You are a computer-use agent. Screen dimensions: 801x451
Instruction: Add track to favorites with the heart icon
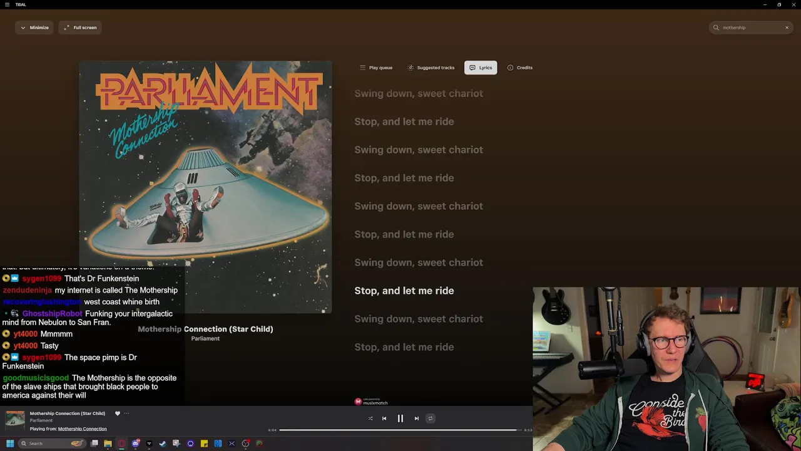coord(117,413)
